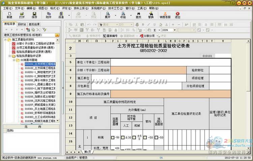Click the 收起 (Collapse) toolbar icon

pyautogui.click(x=123, y=15)
